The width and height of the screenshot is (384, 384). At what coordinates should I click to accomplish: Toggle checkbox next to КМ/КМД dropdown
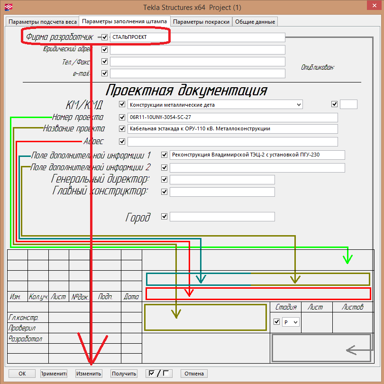coord(122,104)
